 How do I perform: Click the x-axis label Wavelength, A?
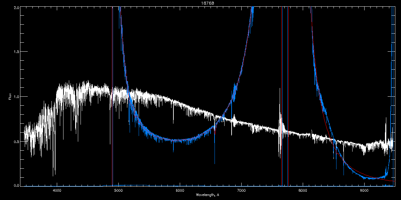coord(208,195)
